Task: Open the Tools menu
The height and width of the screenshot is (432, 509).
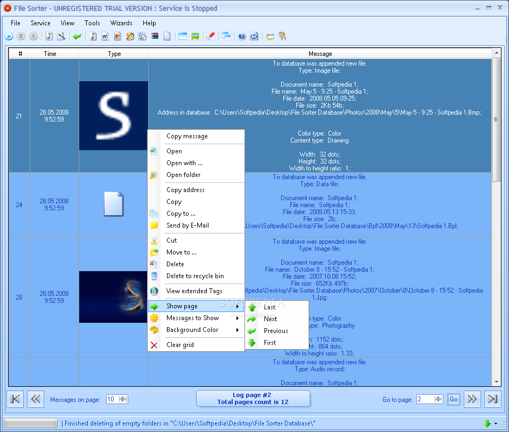Action: pos(92,23)
